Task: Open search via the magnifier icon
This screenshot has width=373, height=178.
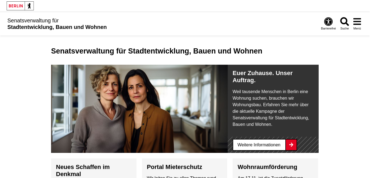Action: [x=345, y=22]
